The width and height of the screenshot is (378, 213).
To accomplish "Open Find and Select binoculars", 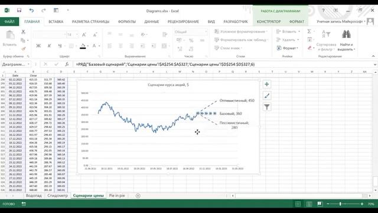I will click(346, 35).
